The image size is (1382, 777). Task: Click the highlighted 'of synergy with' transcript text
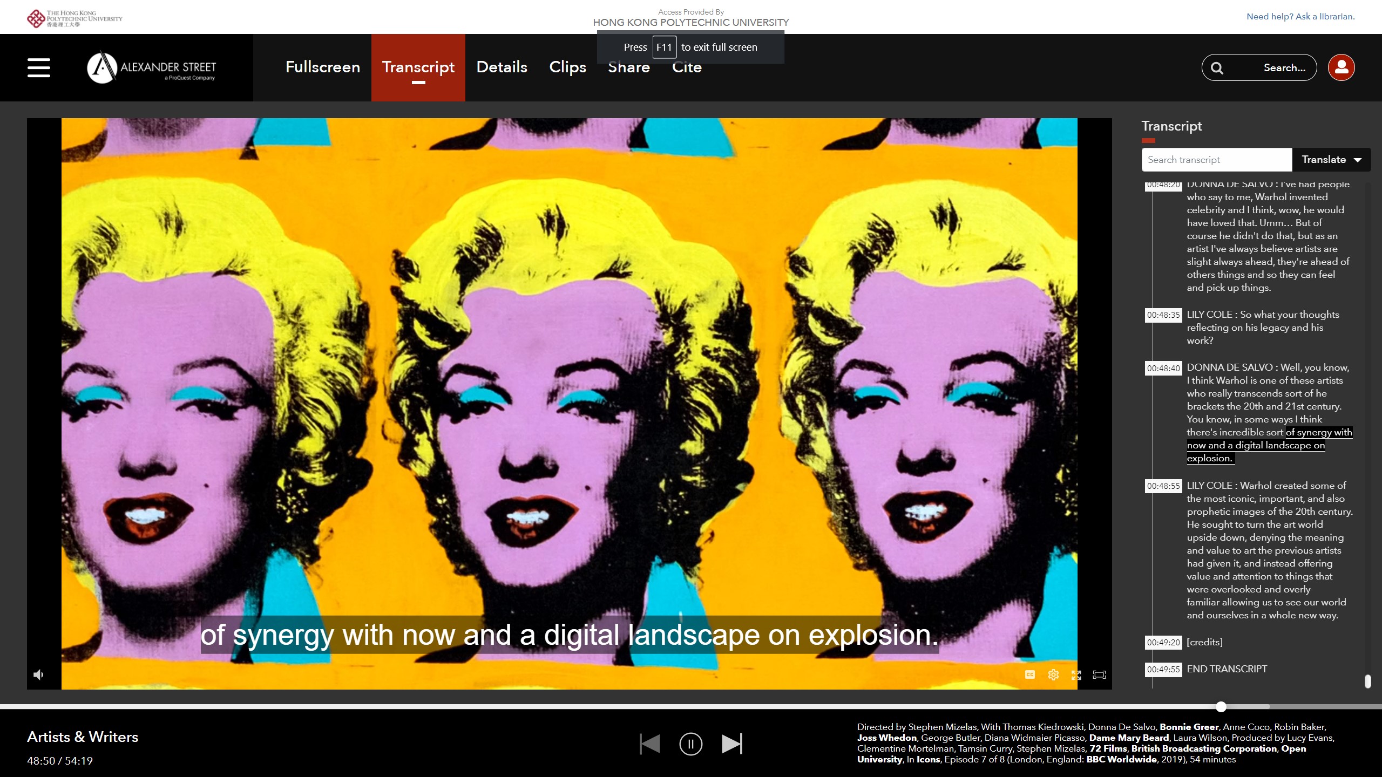1319,432
